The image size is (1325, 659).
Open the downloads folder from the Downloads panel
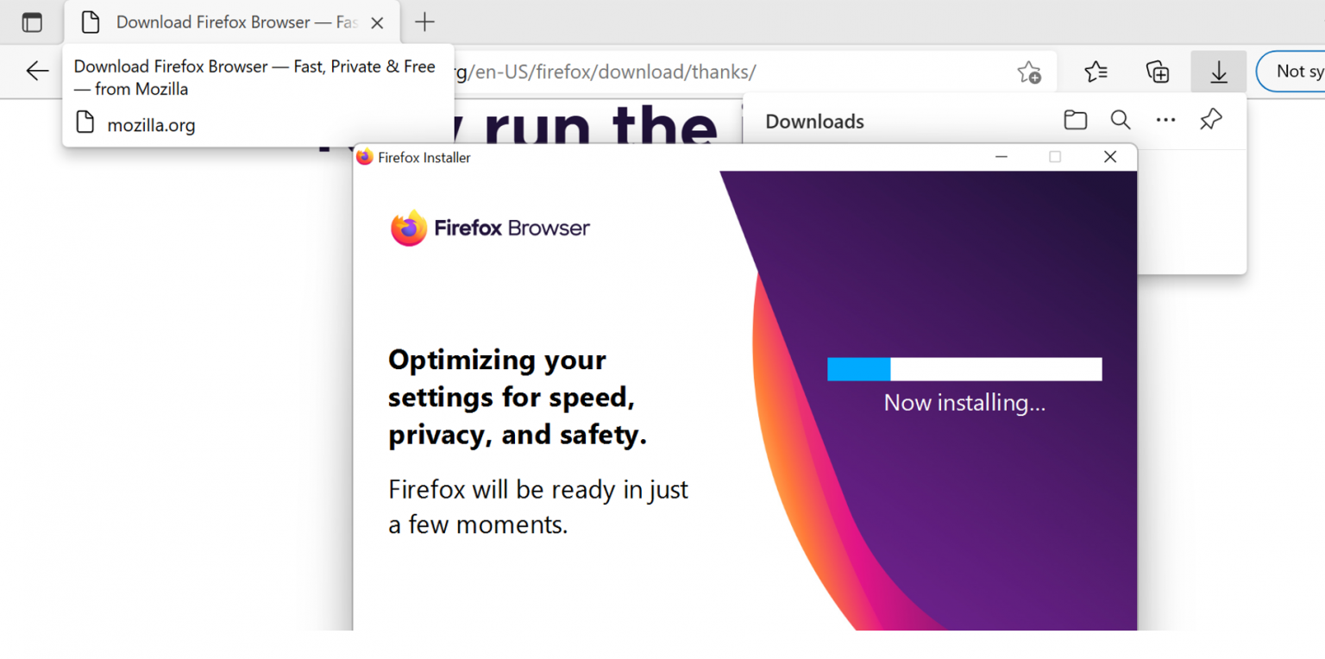click(1075, 120)
